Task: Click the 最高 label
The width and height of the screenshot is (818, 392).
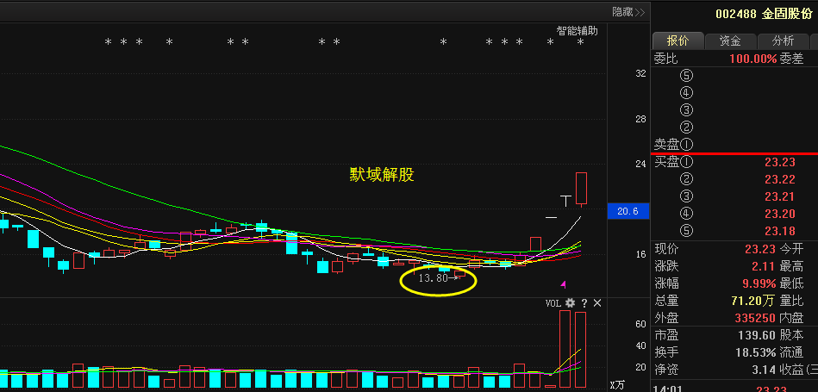Action: (x=792, y=266)
